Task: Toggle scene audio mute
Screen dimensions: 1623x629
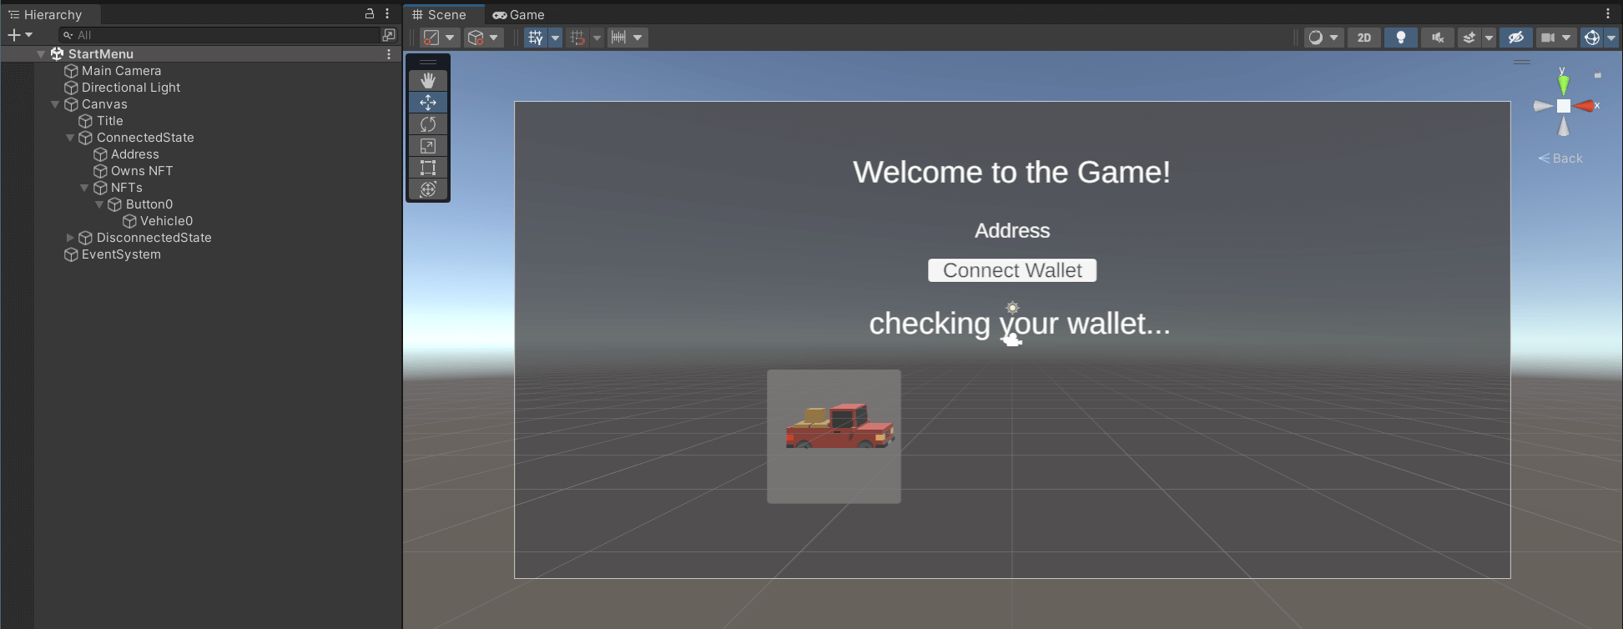Action: click(x=1438, y=38)
